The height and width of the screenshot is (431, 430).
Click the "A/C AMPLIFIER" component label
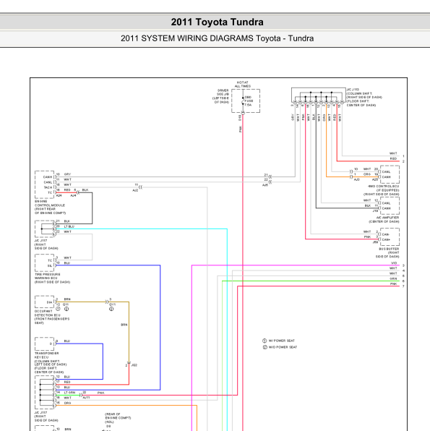coord(387,218)
